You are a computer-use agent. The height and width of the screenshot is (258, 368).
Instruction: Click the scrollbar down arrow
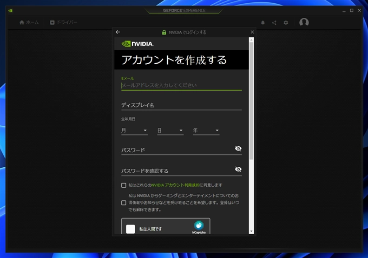click(x=251, y=232)
